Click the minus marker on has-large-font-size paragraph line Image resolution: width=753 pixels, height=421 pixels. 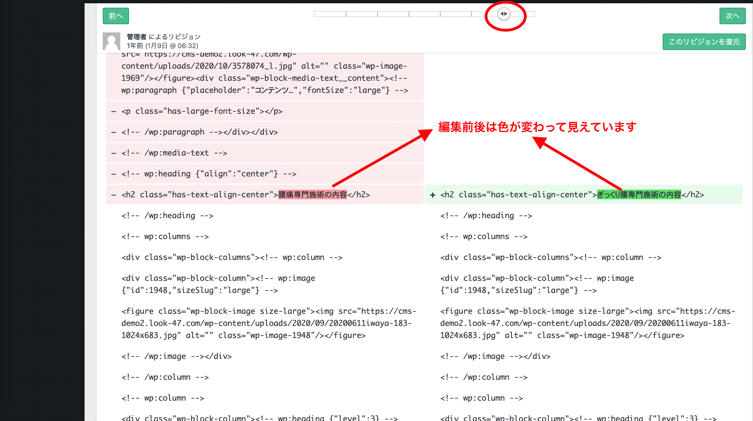pyautogui.click(x=114, y=112)
